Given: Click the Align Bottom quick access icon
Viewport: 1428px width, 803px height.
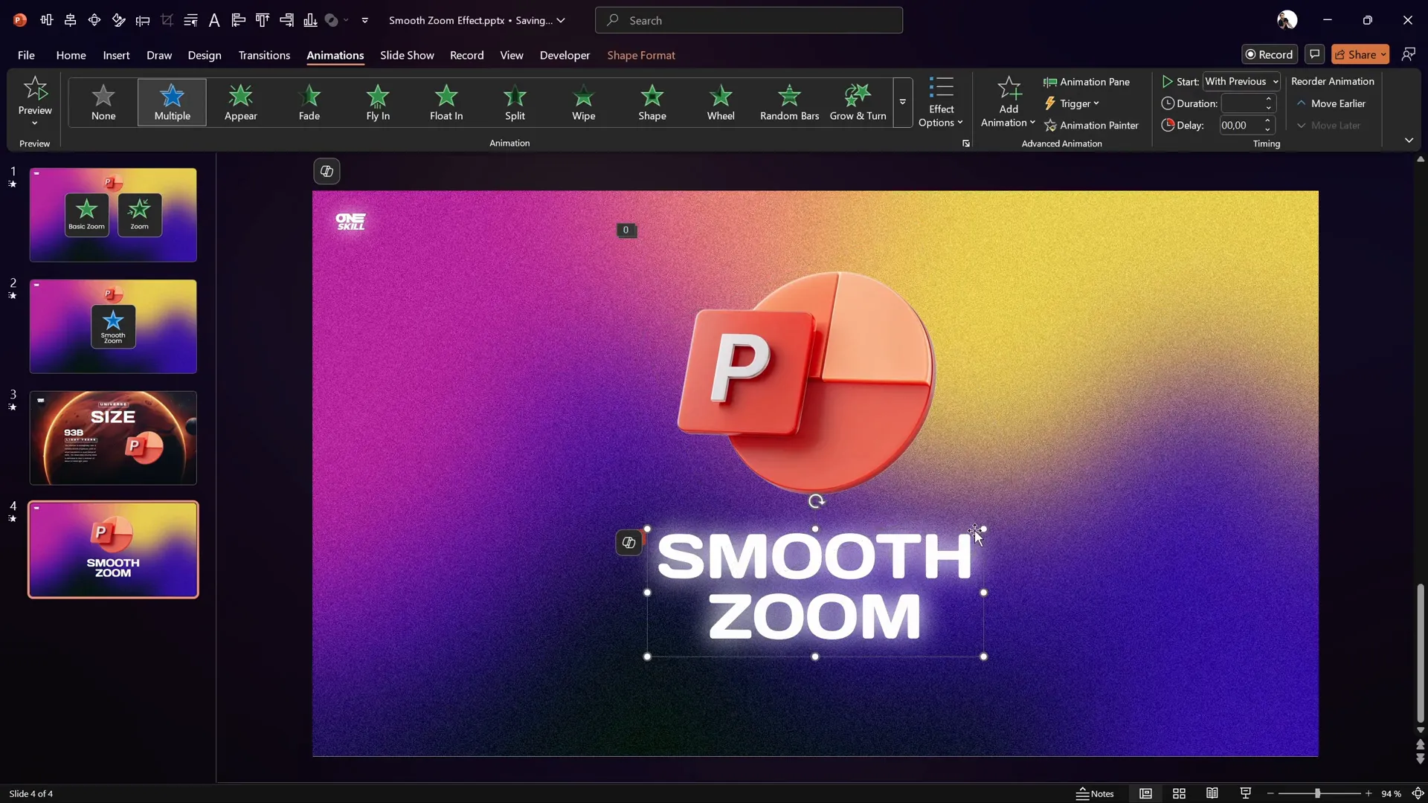Looking at the screenshot, I should (310, 20).
